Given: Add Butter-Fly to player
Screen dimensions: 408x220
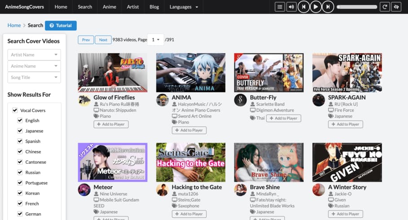Looking at the screenshot, I should 284,118.
